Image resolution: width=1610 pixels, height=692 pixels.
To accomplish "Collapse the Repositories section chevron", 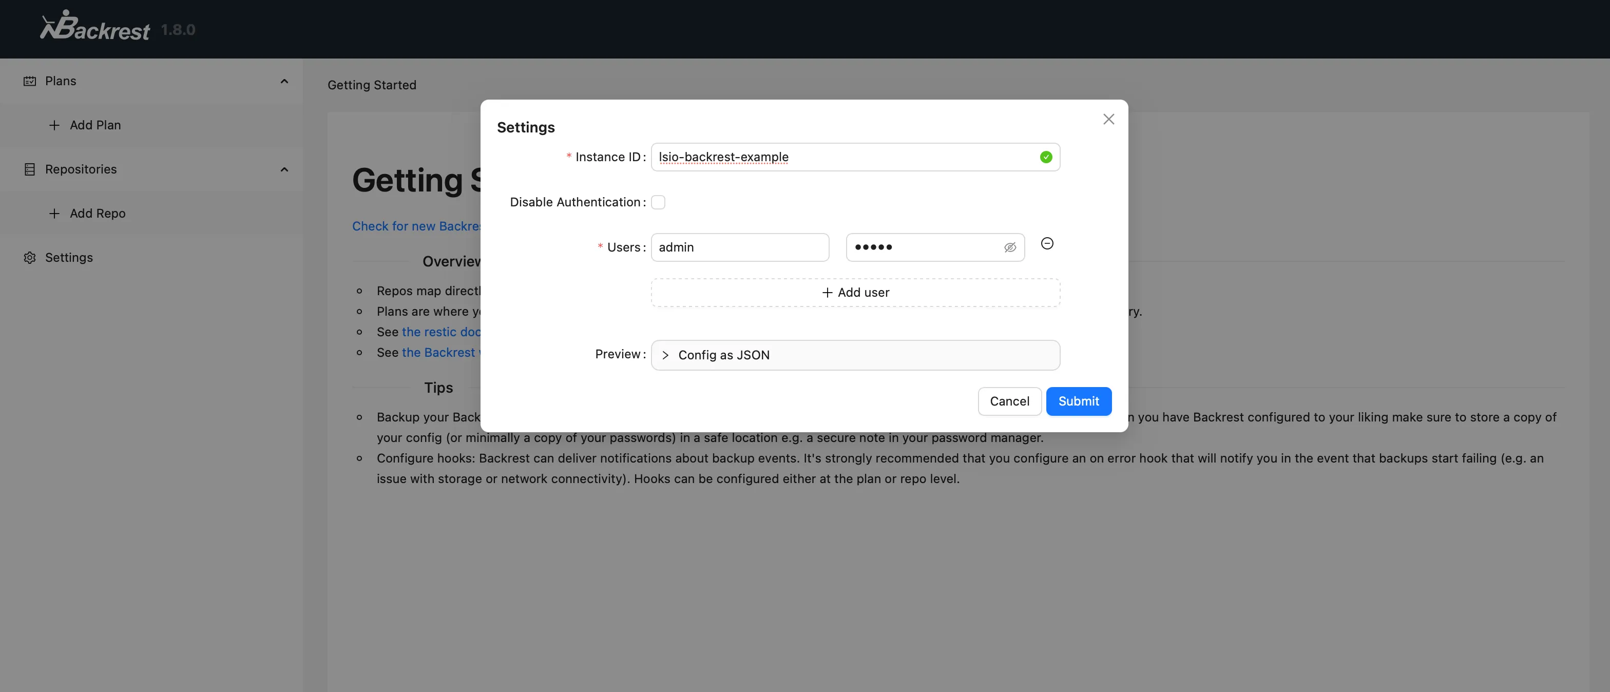I will tap(284, 169).
